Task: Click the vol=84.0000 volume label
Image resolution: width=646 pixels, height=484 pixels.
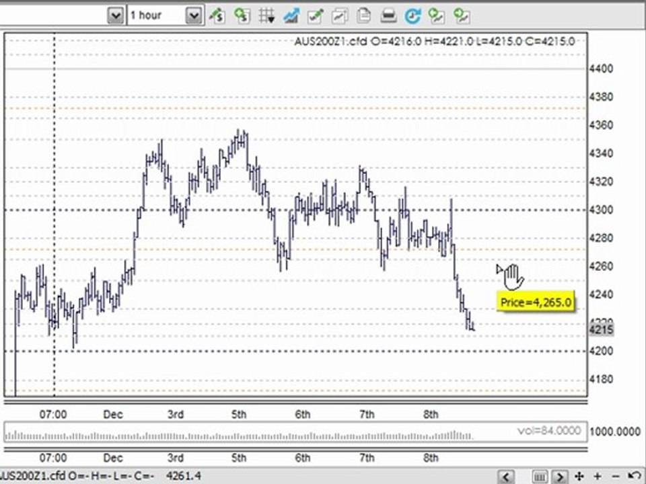Action: 549,430
